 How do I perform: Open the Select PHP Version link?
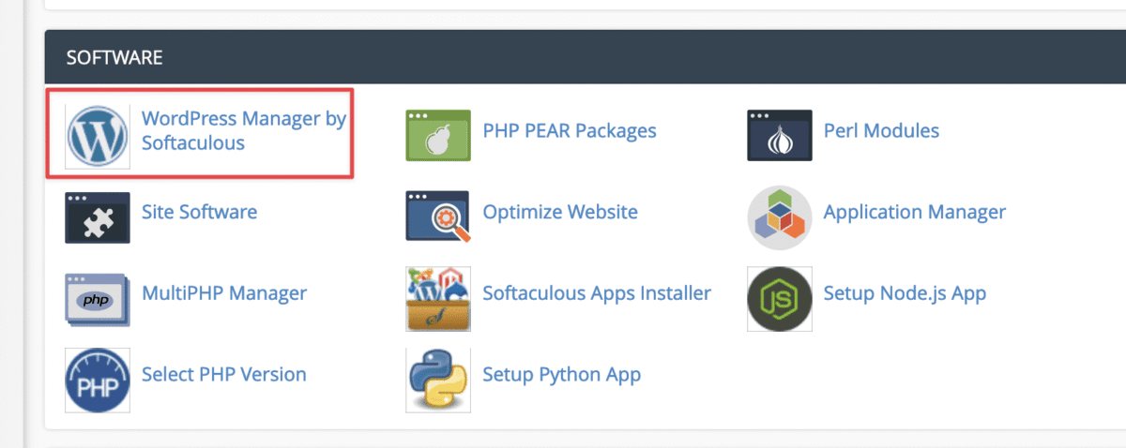[223, 374]
